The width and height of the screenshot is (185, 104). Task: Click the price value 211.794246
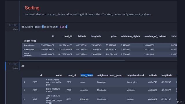click(x=111, y=55)
